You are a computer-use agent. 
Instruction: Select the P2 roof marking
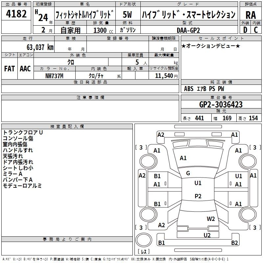click(198, 196)
